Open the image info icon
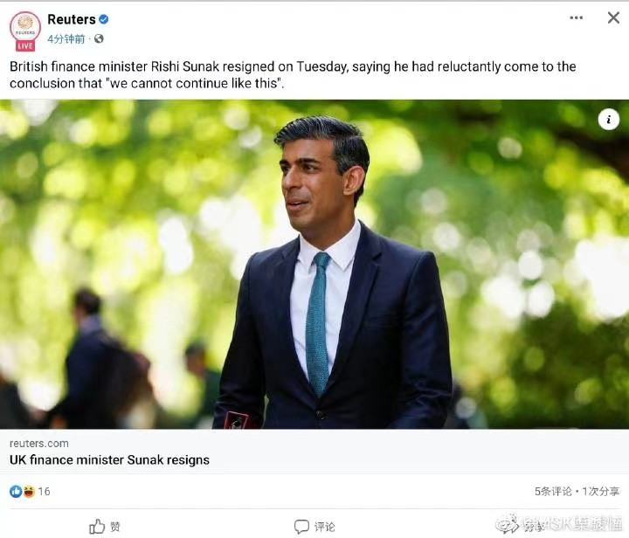The image size is (629, 538). [608, 121]
